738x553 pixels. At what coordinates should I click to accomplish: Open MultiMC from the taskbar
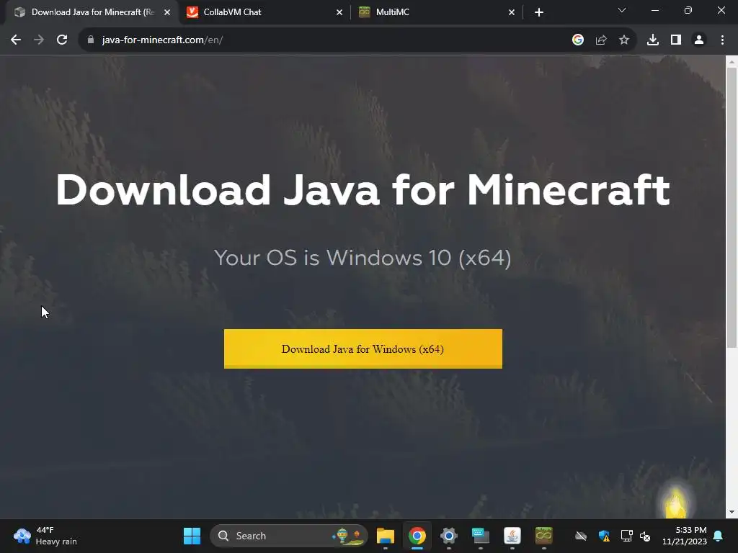[x=543, y=536]
